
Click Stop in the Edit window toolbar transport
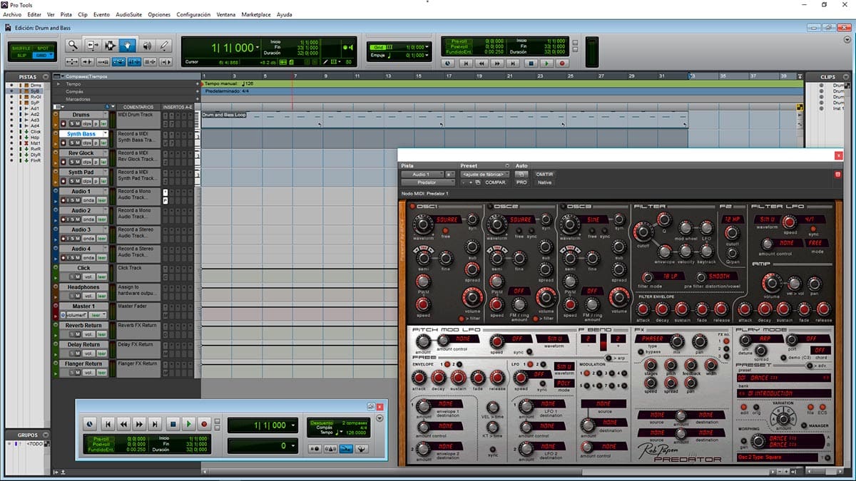[531, 63]
